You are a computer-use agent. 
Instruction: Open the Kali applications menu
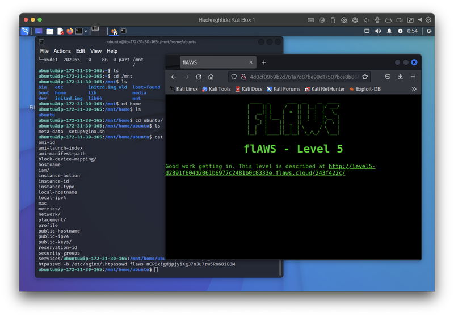pos(25,31)
